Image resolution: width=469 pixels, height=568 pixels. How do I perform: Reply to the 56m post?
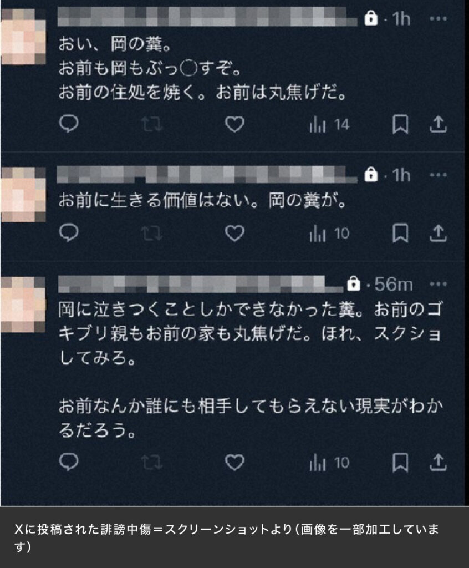(69, 462)
